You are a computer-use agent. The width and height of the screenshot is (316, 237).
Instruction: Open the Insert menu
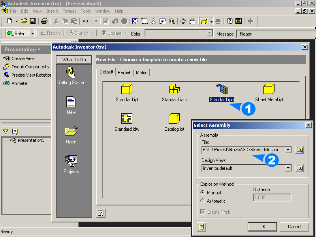[x=52, y=11]
